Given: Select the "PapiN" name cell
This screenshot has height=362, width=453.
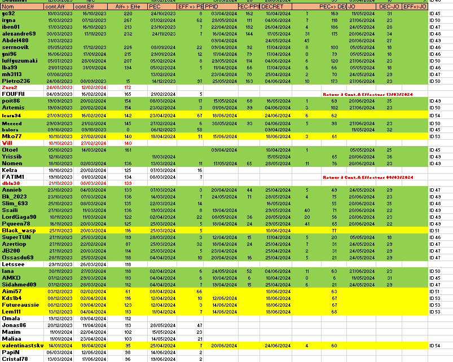Looking at the screenshot, I should [22, 352].
